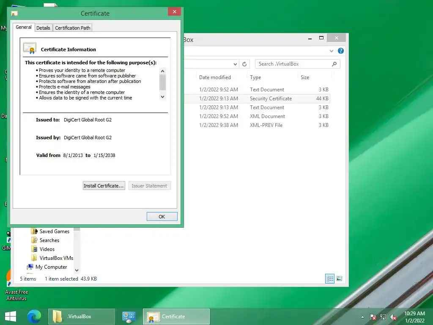Select the General tab

pyautogui.click(x=24, y=27)
